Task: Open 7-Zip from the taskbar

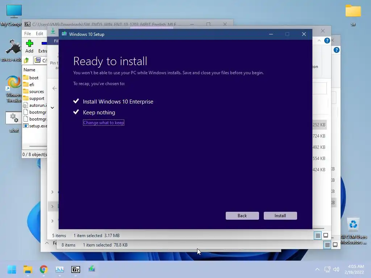Action: [x=76, y=269]
